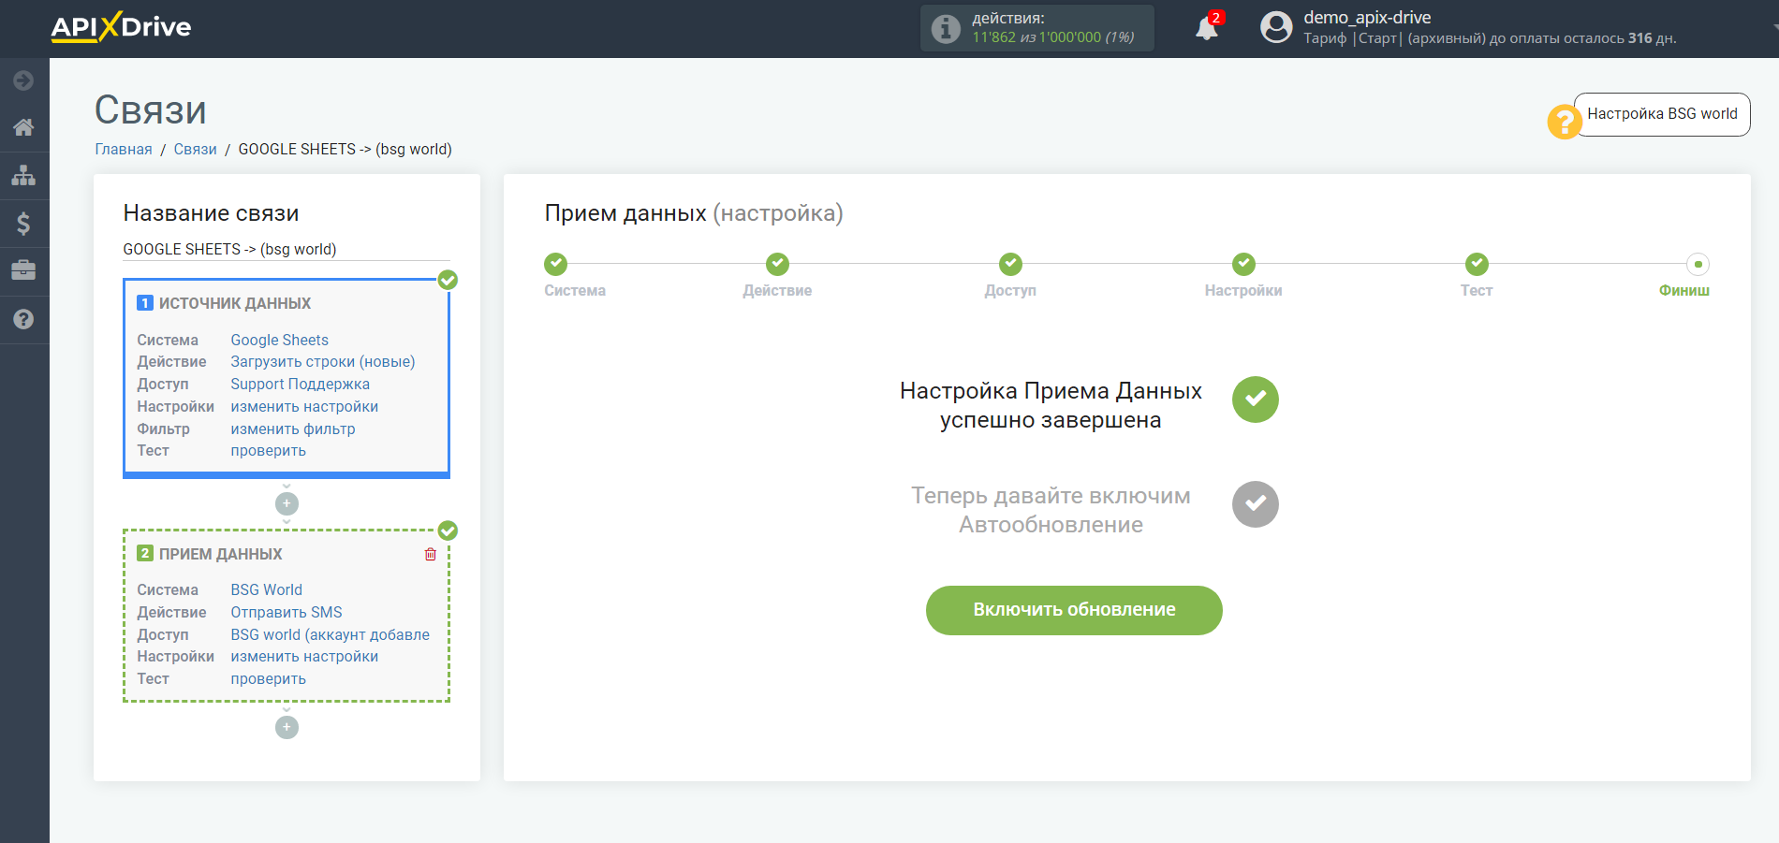The image size is (1779, 843).
Task: Open the BSG World system link
Action: tap(266, 589)
